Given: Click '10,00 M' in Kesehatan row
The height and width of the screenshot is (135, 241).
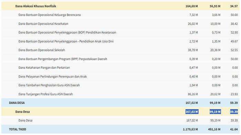Looking at the screenshot, I should (215, 24).
